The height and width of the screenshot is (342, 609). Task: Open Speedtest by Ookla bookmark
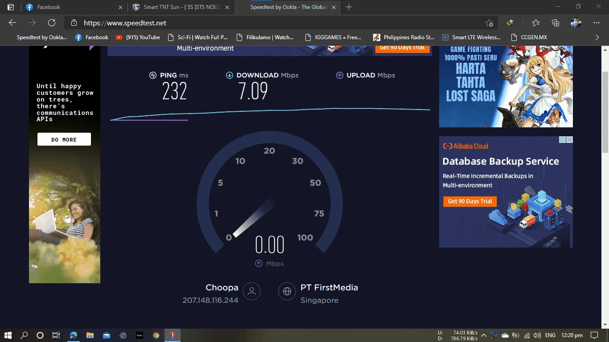pyautogui.click(x=37, y=37)
